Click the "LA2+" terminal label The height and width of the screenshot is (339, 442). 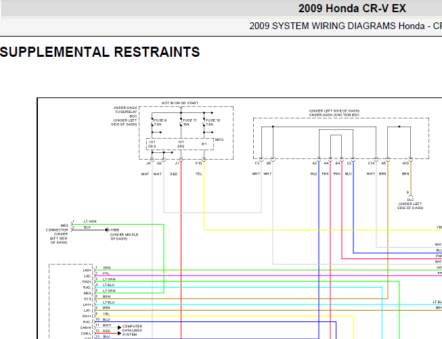(x=87, y=270)
